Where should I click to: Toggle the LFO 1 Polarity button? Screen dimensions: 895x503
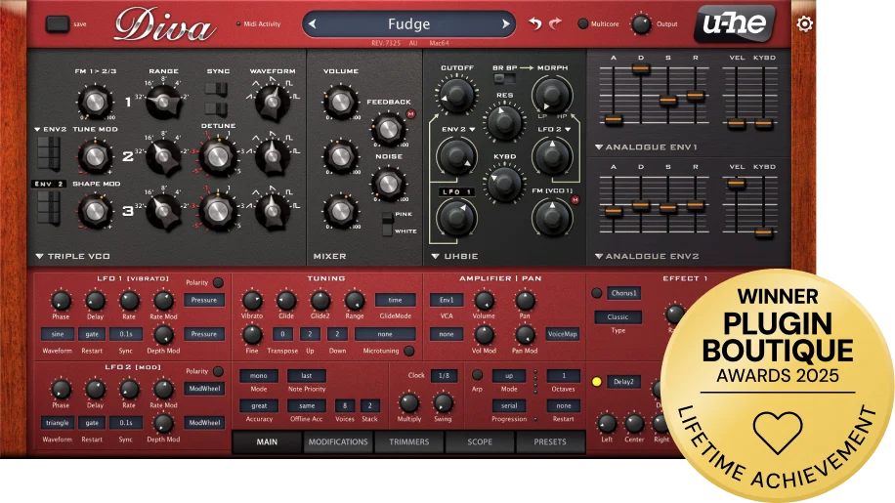[x=218, y=282]
